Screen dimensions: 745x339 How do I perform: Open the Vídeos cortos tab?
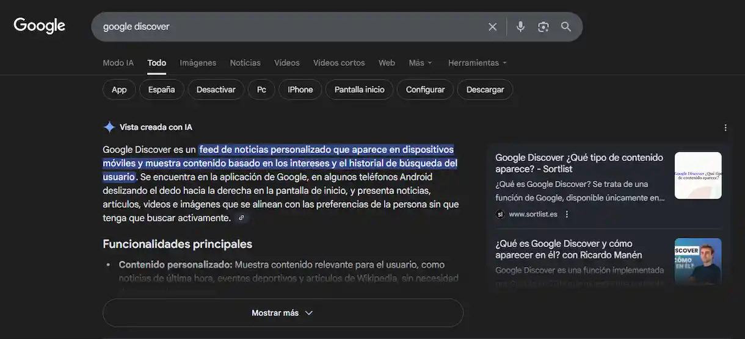tap(339, 63)
